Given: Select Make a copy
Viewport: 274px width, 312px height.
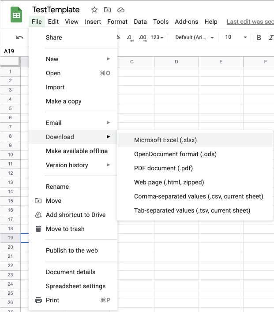Looking at the screenshot, I should 73,101.
